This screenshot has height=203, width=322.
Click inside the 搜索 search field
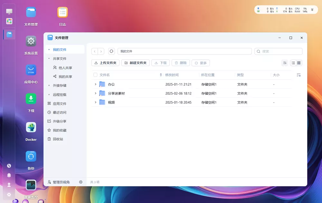(279, 51)
